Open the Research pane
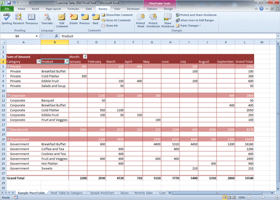 click(x=18, y=19)
